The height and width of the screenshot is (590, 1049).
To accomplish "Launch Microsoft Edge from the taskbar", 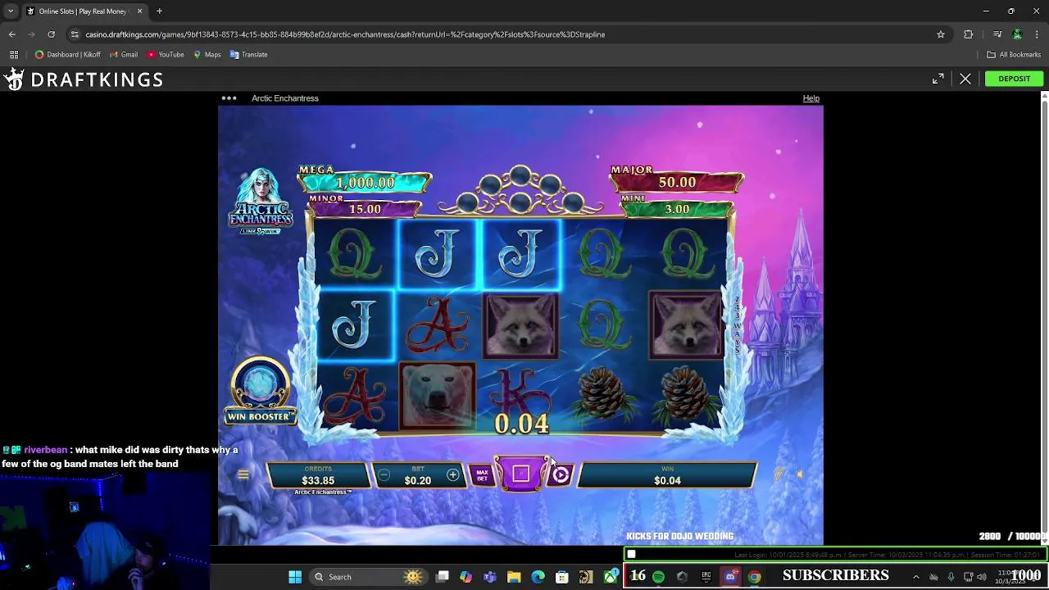I will tap(538, 577).
